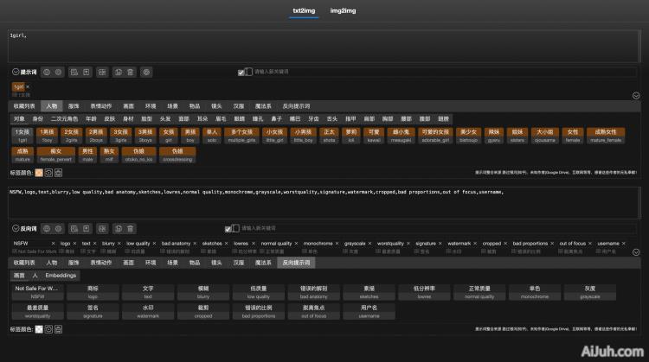This screenshot has height=362, width=649.
Task: Click chevron at right of prompt tag area
Action: pos(636,96)
